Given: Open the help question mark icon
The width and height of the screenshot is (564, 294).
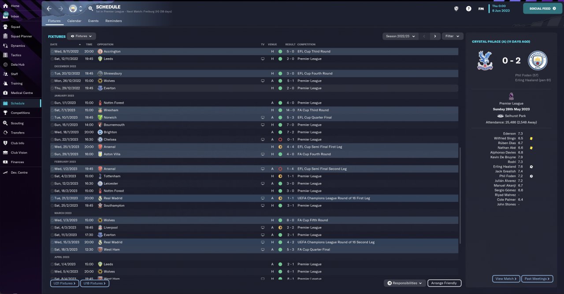Looking at the screenshot, I should point(468,8).
